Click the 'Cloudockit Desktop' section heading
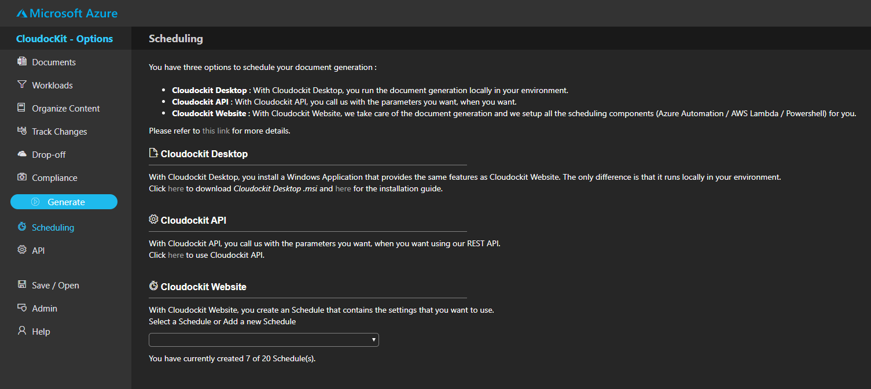871x389 pixels. (x=204, y=154)
